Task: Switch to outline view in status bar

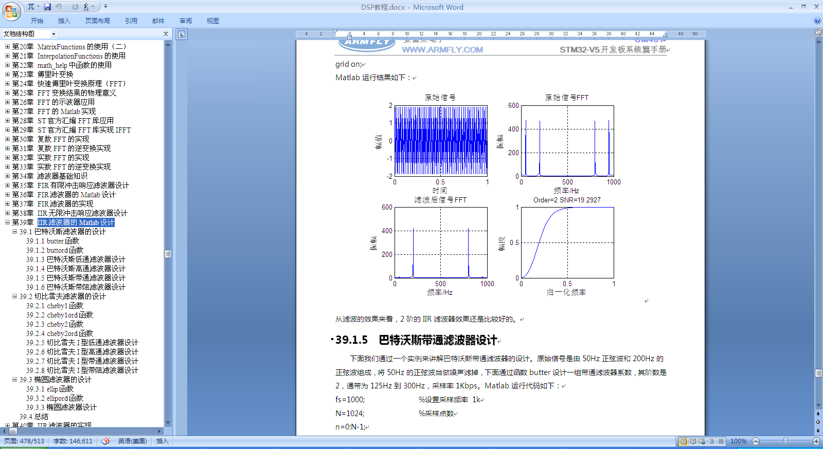Action: (712, 441)
